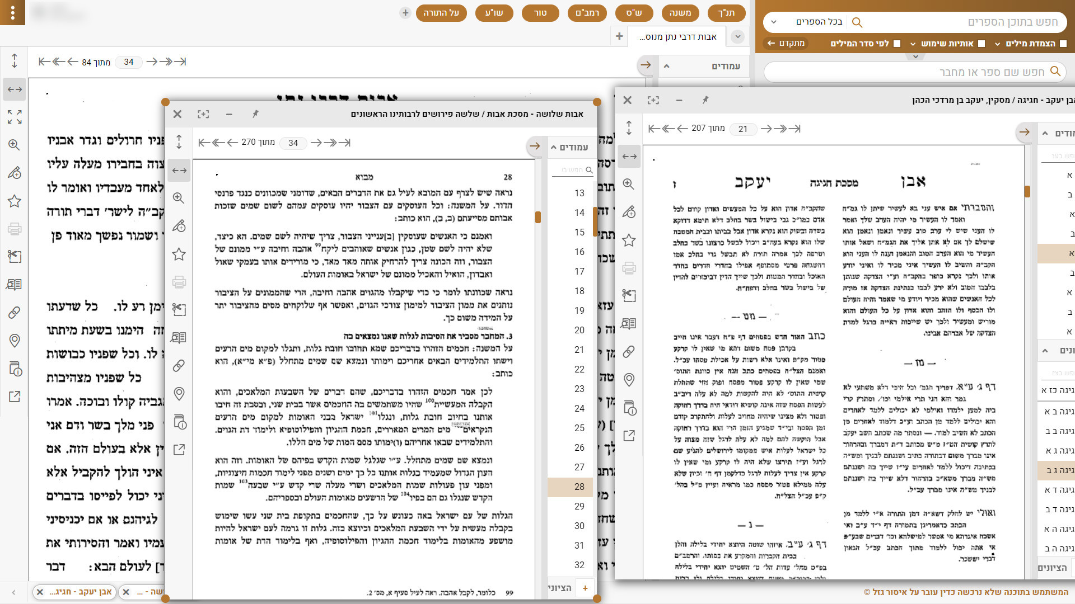The image size is (1075, 604).
Task: Expand the chevron under the search options
Action: (915, 56)
